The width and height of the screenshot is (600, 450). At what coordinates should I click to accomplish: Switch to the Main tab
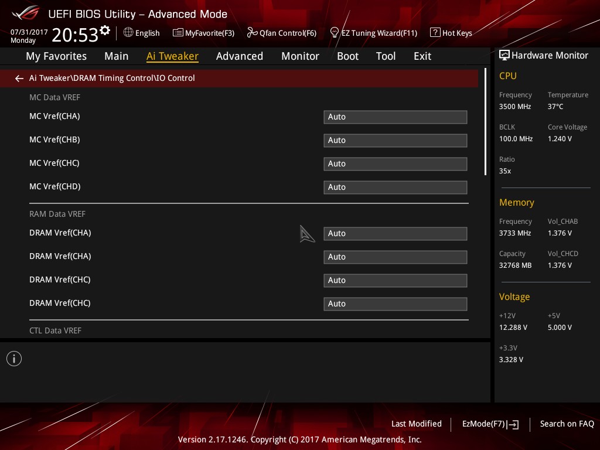click(117, 56)
